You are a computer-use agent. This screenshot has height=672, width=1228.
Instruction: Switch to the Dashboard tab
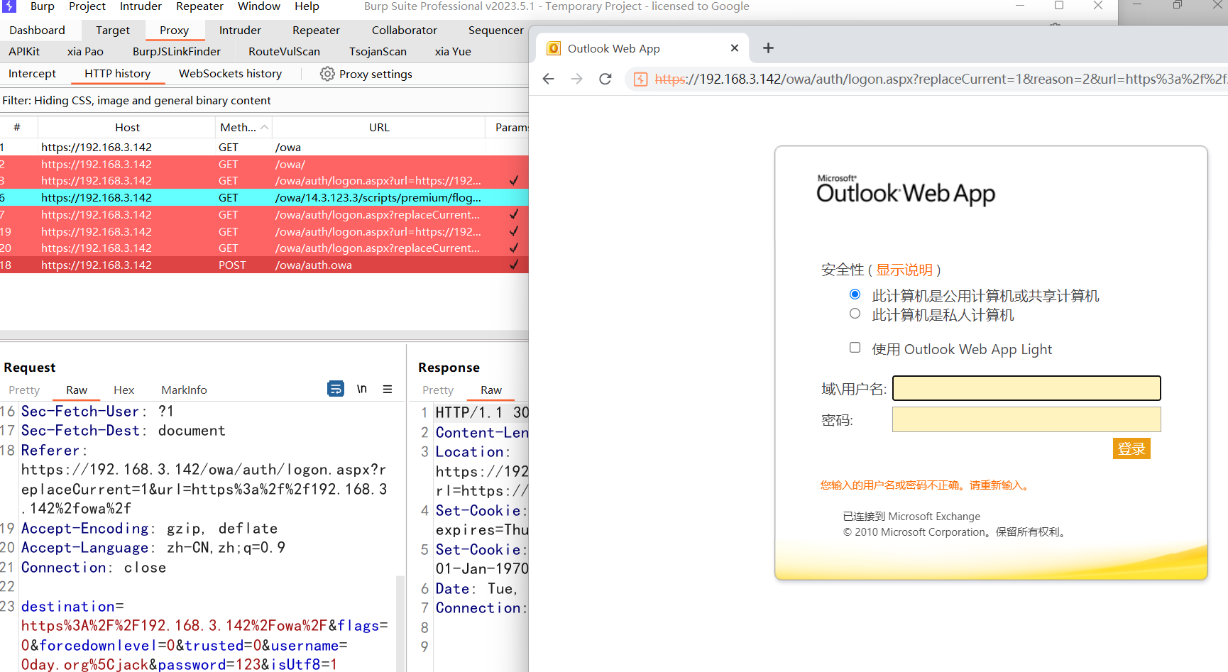pos(37,31)
